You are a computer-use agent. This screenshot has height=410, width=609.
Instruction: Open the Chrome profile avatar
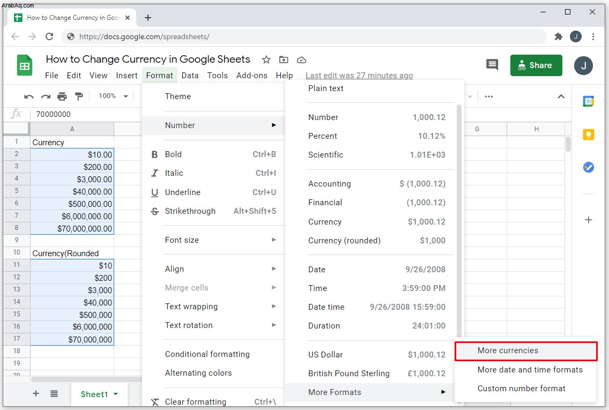tap(576, 36)
